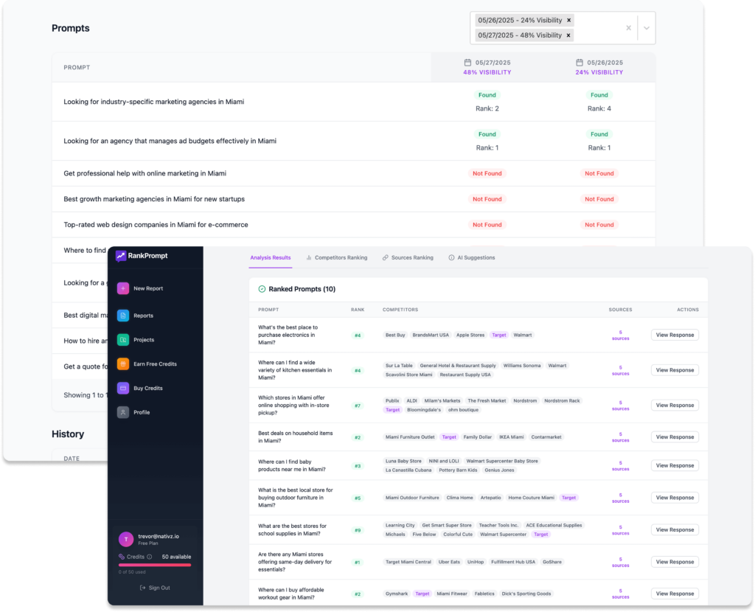Click the RankPrompt logo icon
755x612 pixels.
coord(121,256)
